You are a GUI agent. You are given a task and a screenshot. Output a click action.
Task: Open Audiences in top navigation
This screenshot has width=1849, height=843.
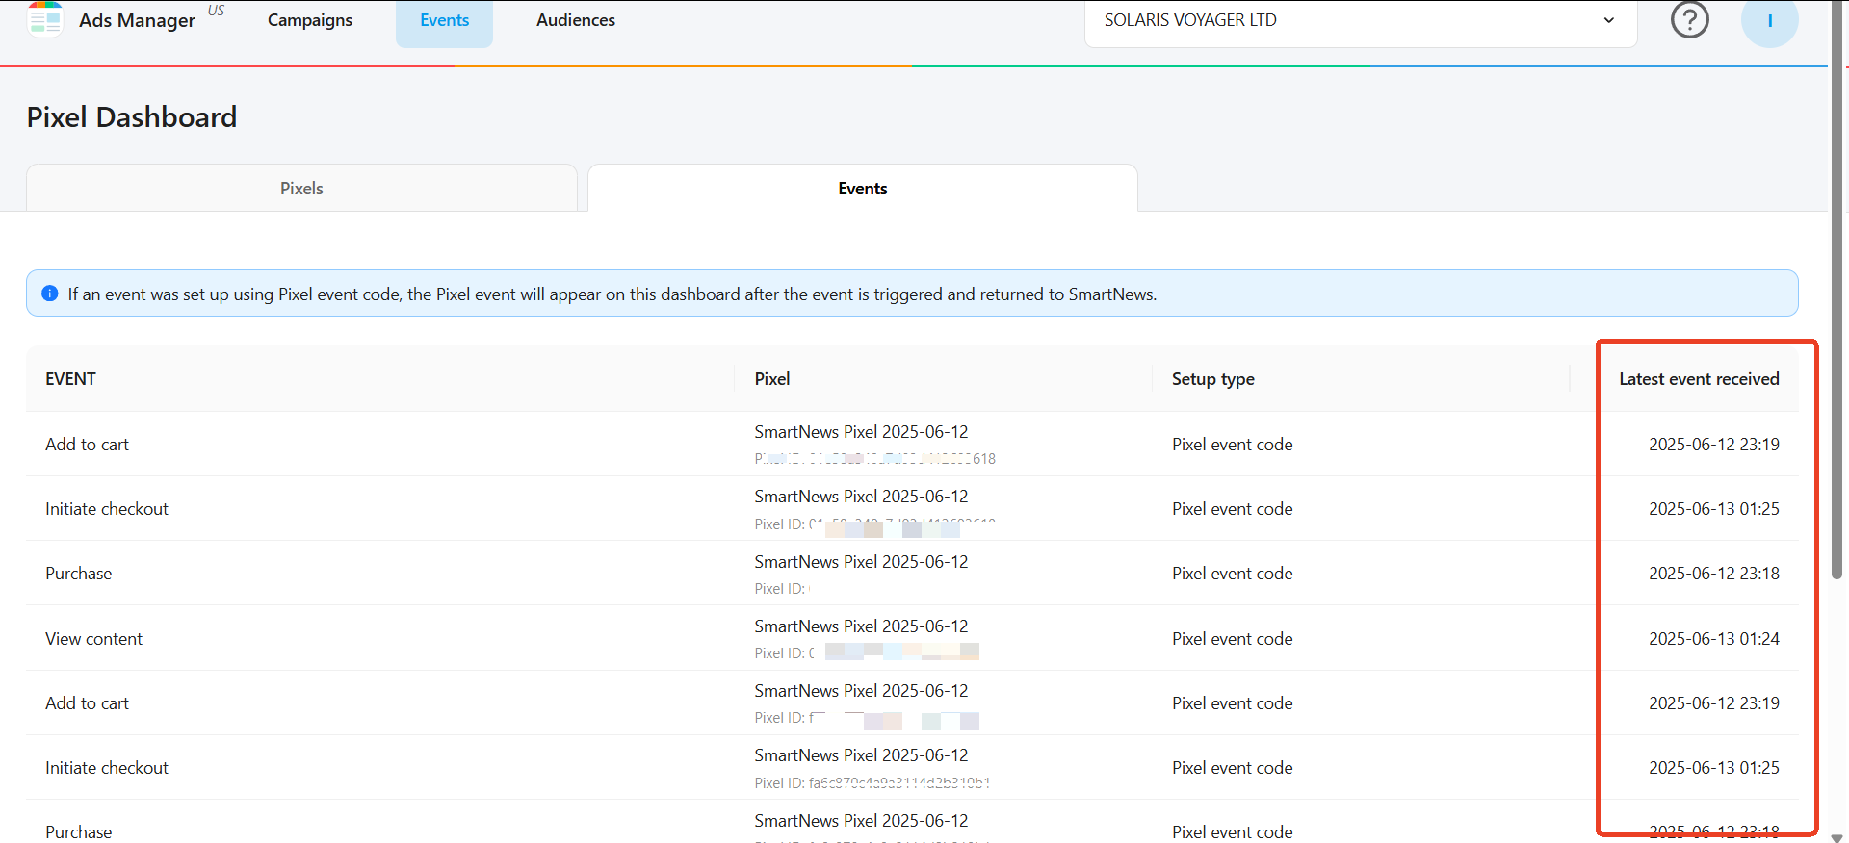(576, 20)
